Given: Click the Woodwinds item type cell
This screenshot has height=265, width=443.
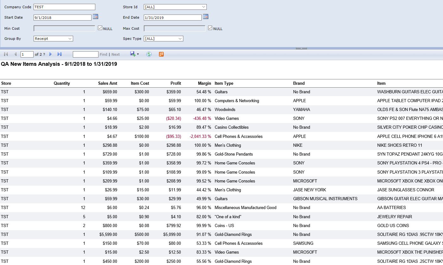Looking at the screenshot, I should [225, 110].
